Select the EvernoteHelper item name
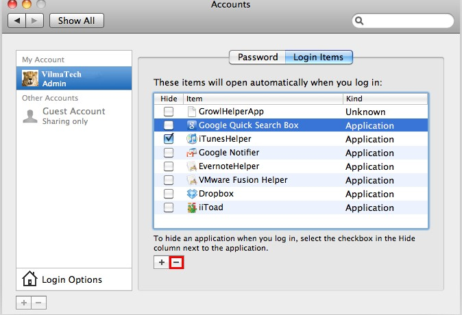Screen dimensions: 462x315 coord(229,166)
